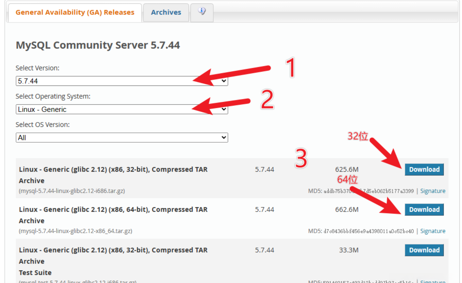Open the Select OS Version dropdown

click(122, 138)
